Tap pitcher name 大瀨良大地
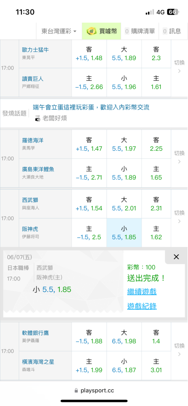Screen dimensions: 188x406 click(33, 177)
